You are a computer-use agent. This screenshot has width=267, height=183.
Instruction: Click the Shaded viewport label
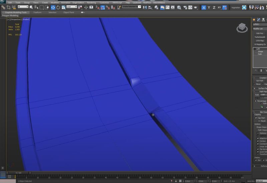pyautogui.click(x=26, y=19)
